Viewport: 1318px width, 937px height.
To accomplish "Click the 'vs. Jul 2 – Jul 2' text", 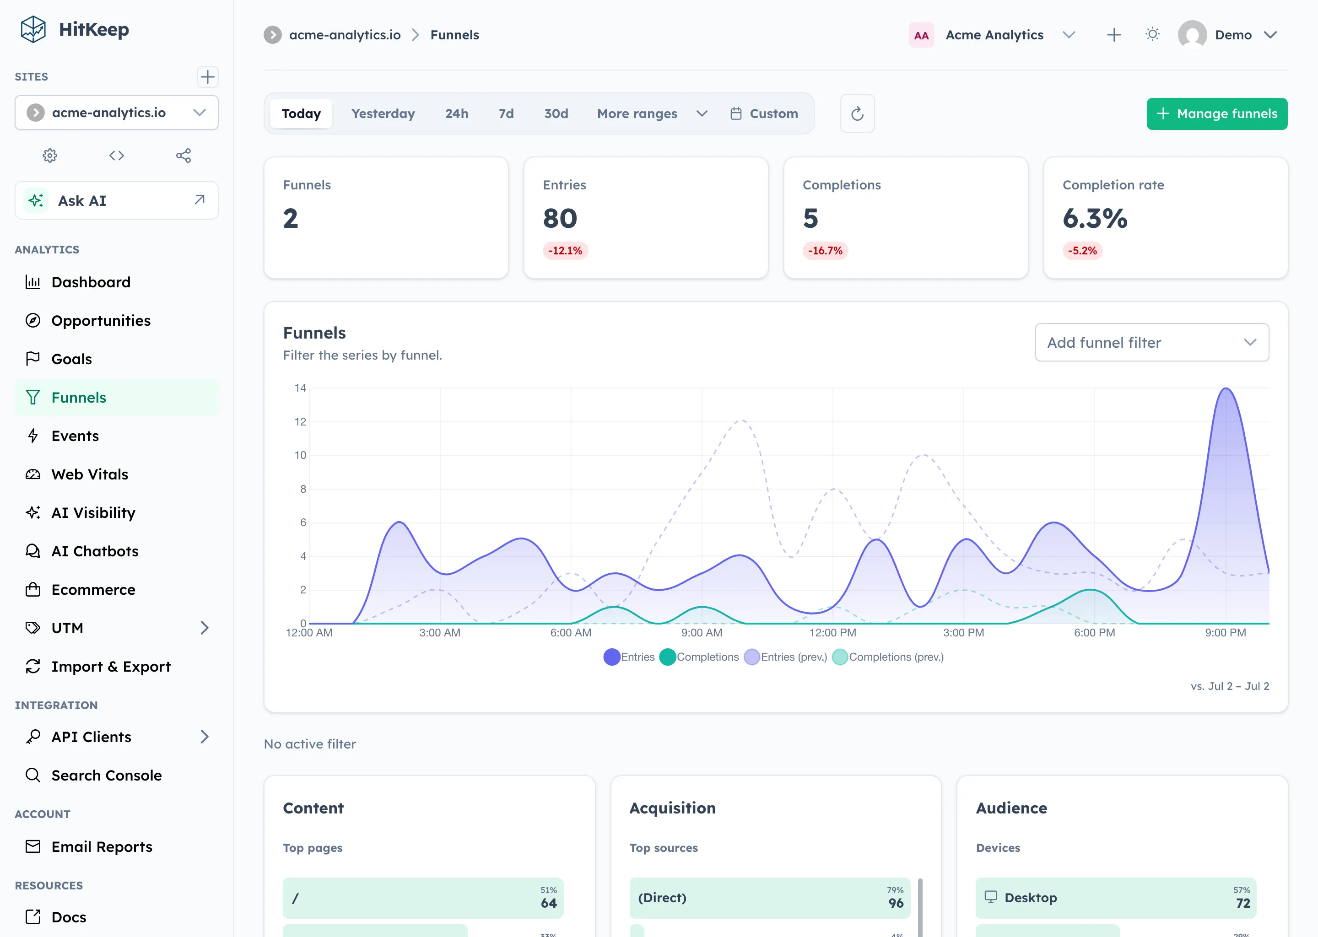I will click(x=1229, y=686).
